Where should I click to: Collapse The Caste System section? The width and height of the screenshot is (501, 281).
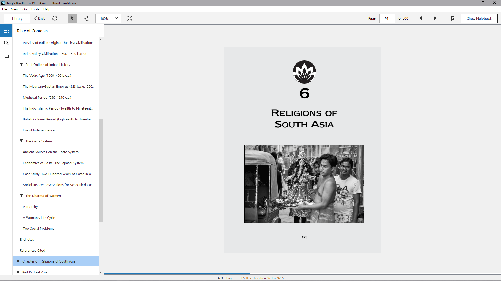[x=21, y=141]
